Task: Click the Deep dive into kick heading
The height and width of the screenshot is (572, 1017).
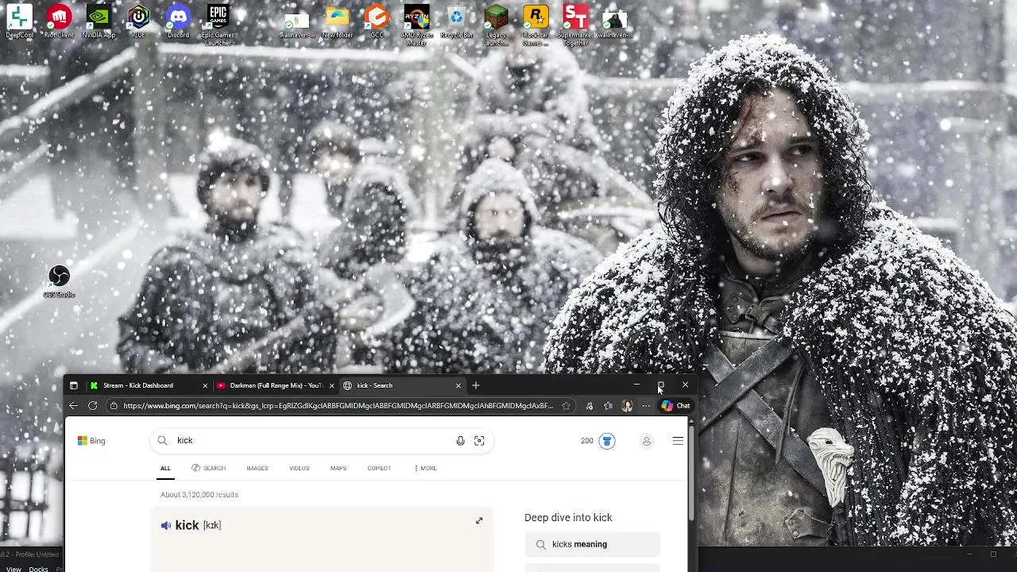Action: (x=568, y=518)
